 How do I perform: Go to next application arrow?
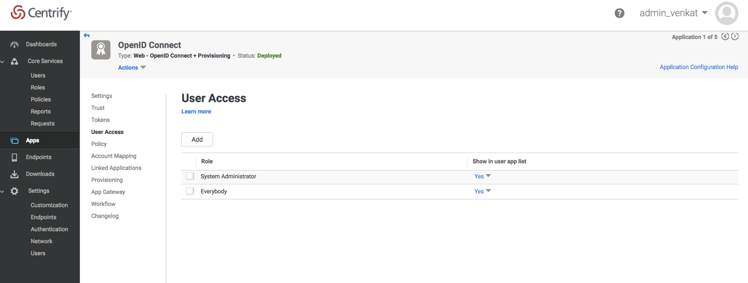735,36
